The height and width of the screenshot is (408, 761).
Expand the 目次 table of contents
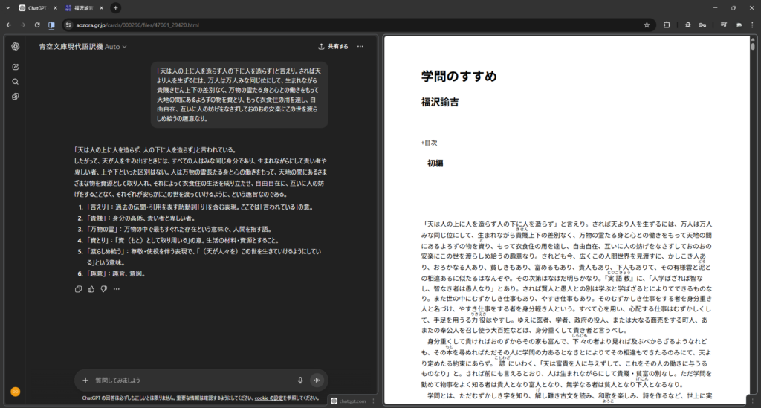(430, 142)
